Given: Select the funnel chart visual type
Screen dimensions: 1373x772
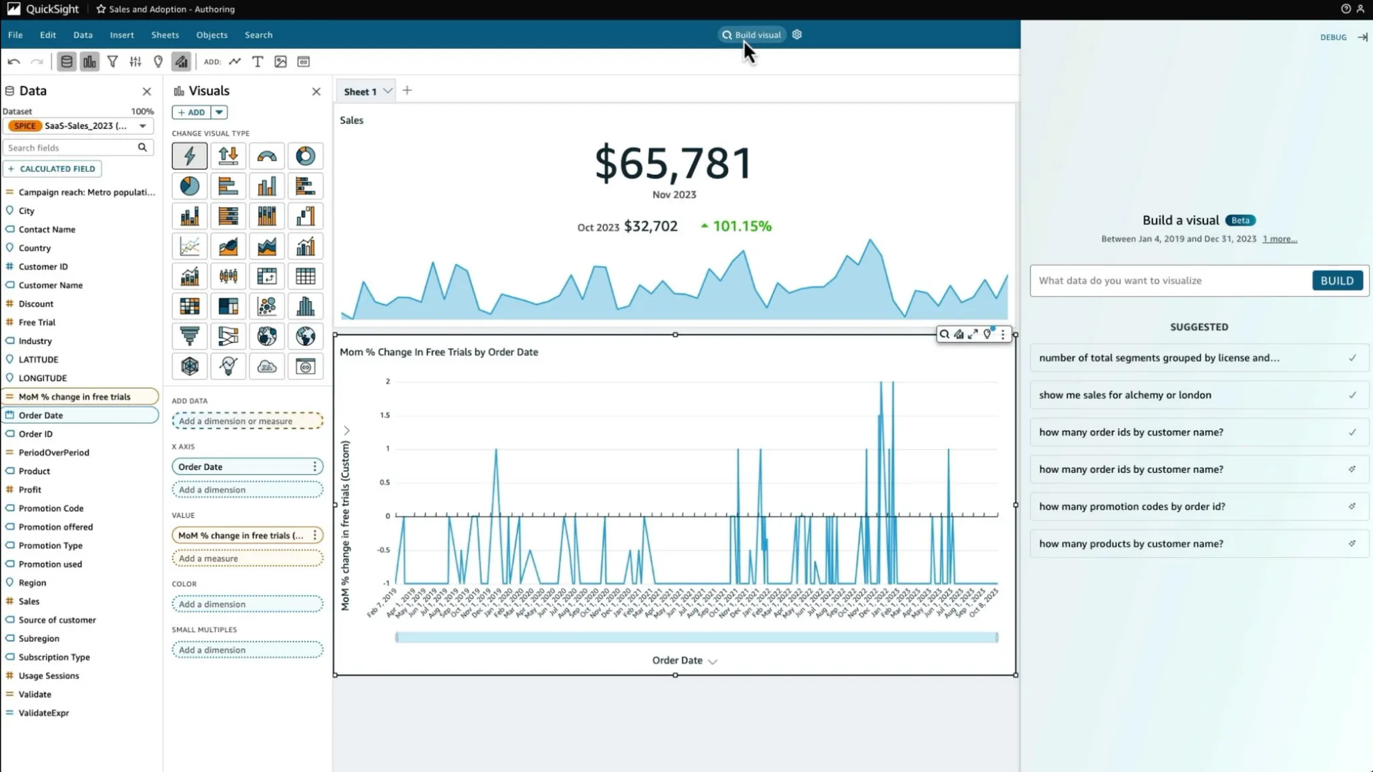Looking at the screenshot, I should pyautogui.click(x=190, y=336).
